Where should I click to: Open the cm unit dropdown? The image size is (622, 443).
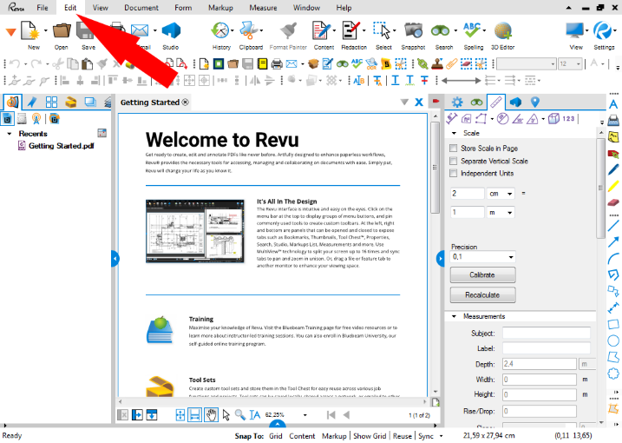click(501, 193)
